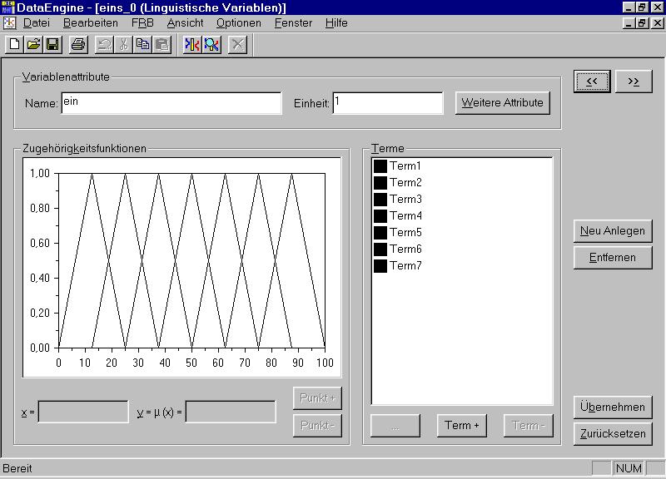Open the Optionen menu
Image resolution: width=666 pixels, height=479 pixels.
(x=238, y=23)
